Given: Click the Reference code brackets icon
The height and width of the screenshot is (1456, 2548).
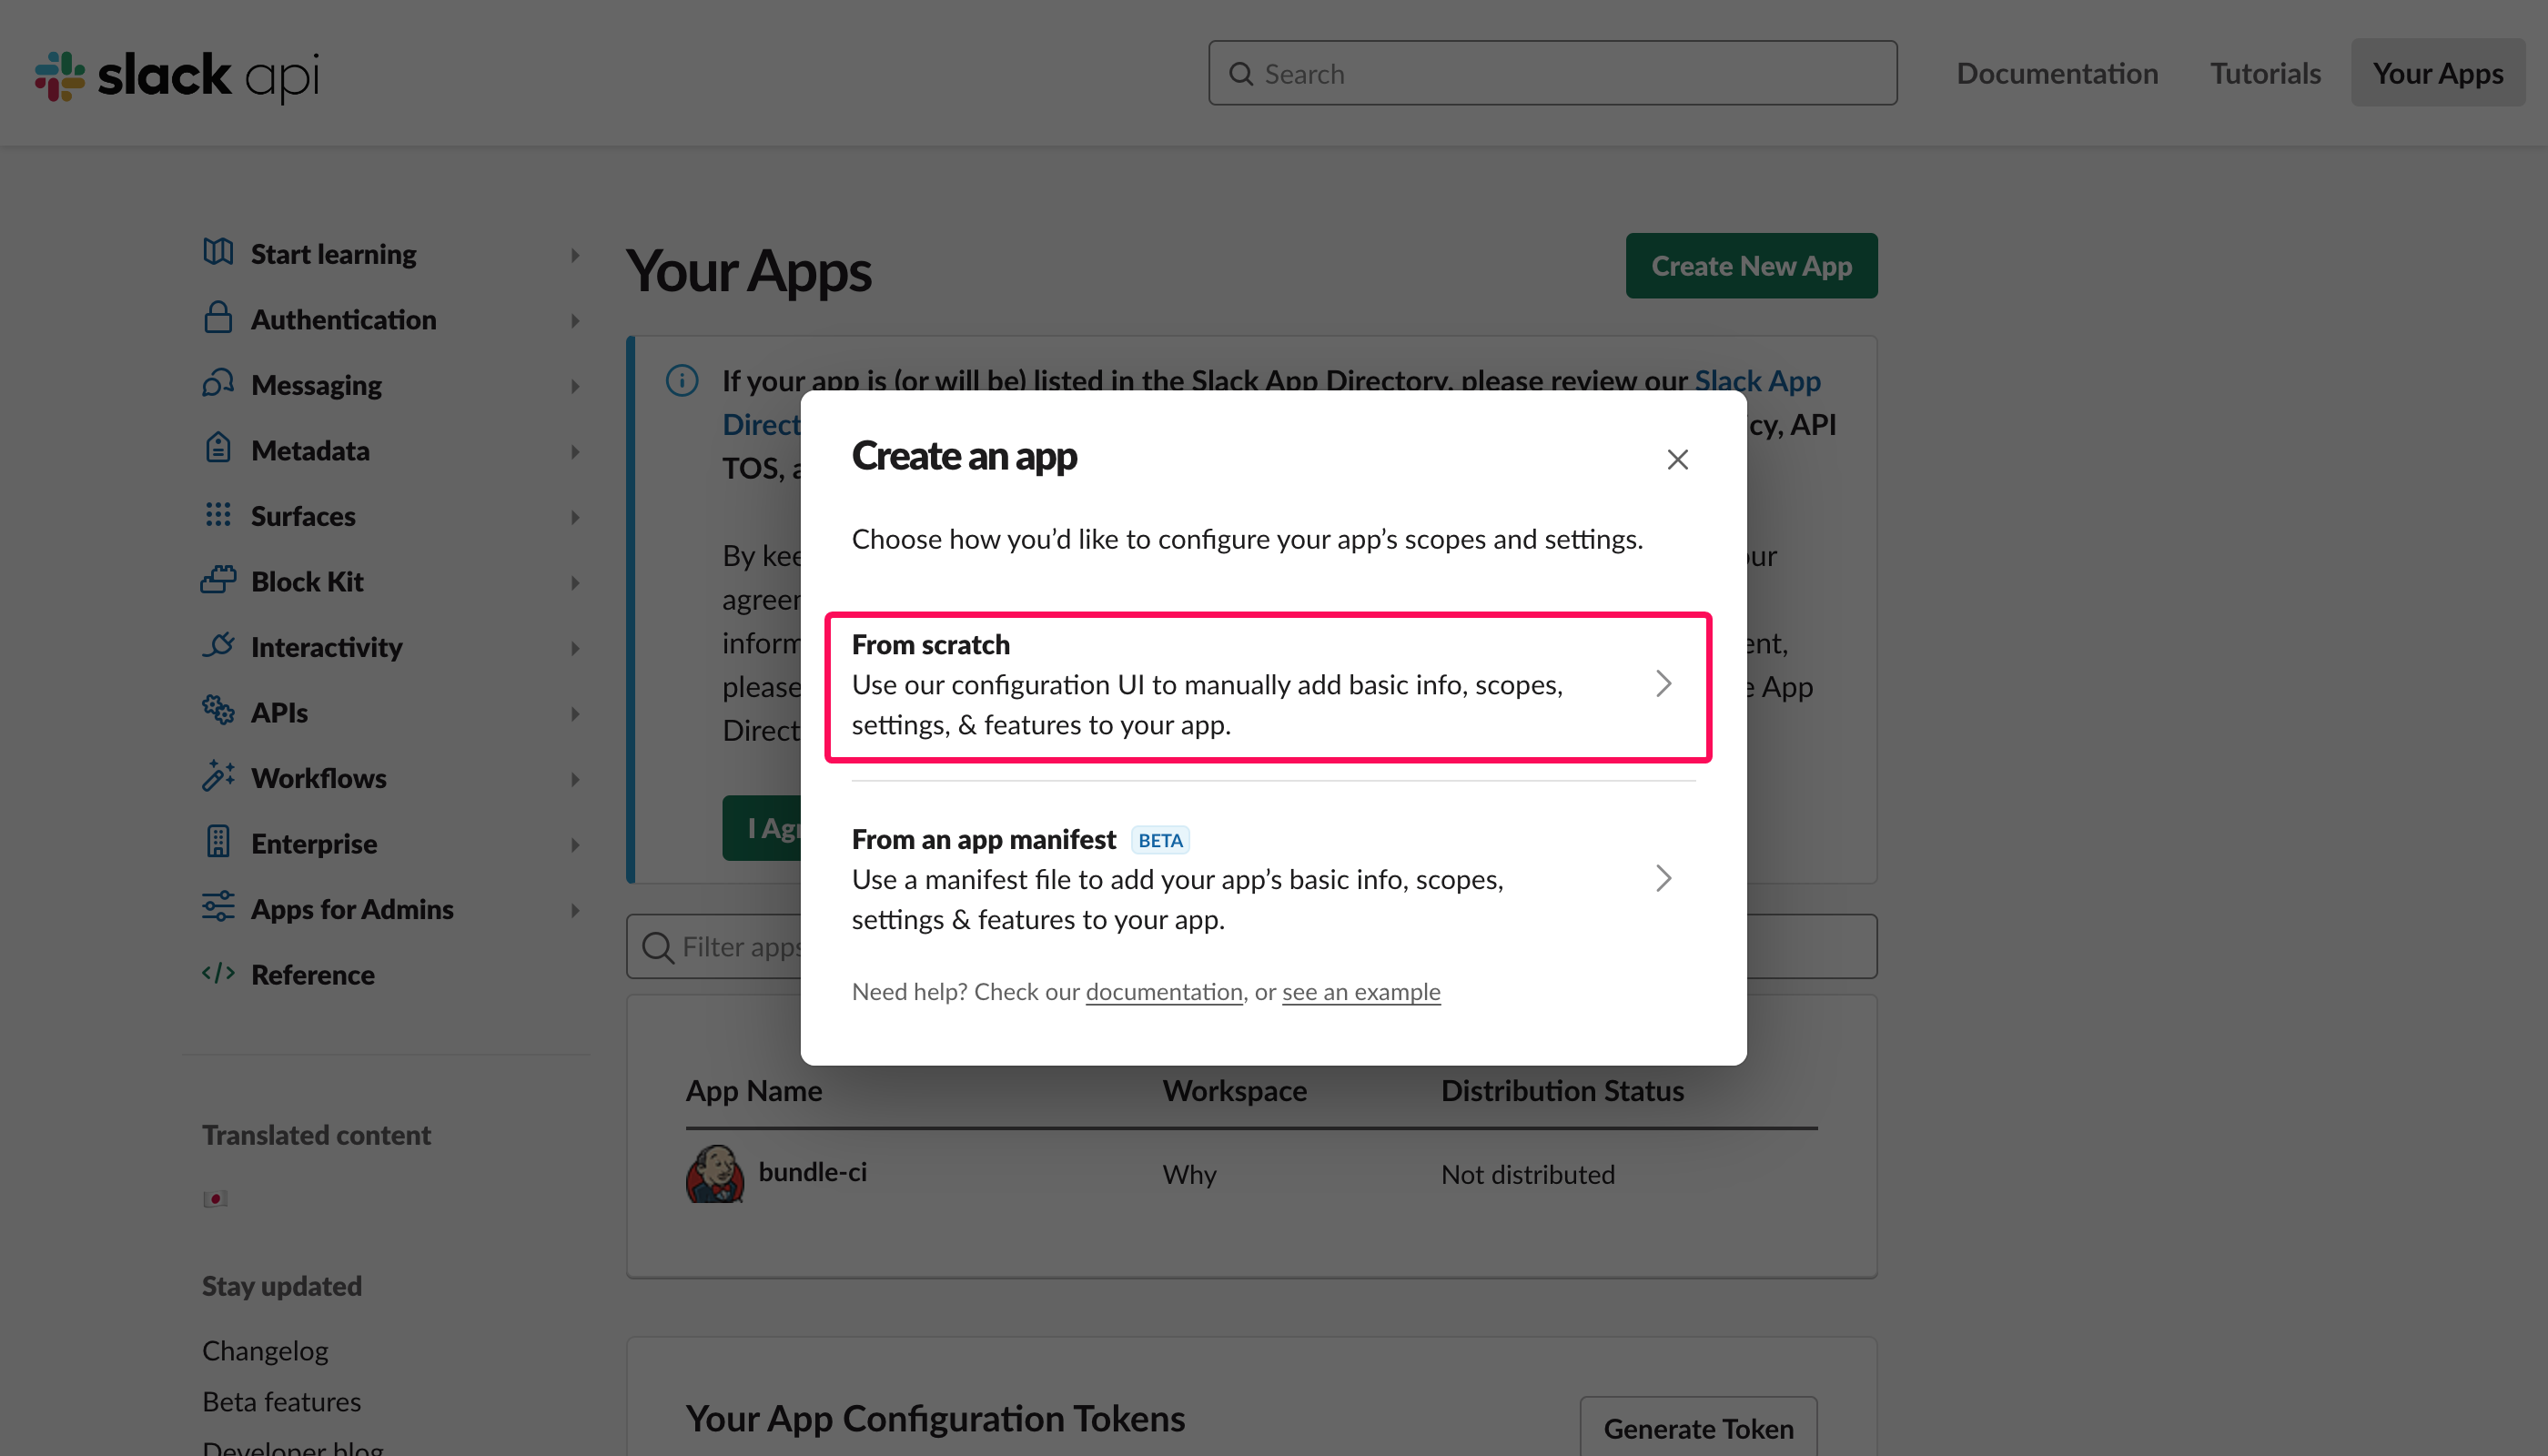Looking at the screenshot, I should coord(218,973).
